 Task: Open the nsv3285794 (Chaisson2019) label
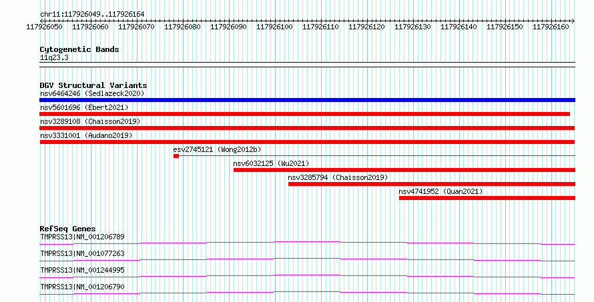[x=338, y=177]
